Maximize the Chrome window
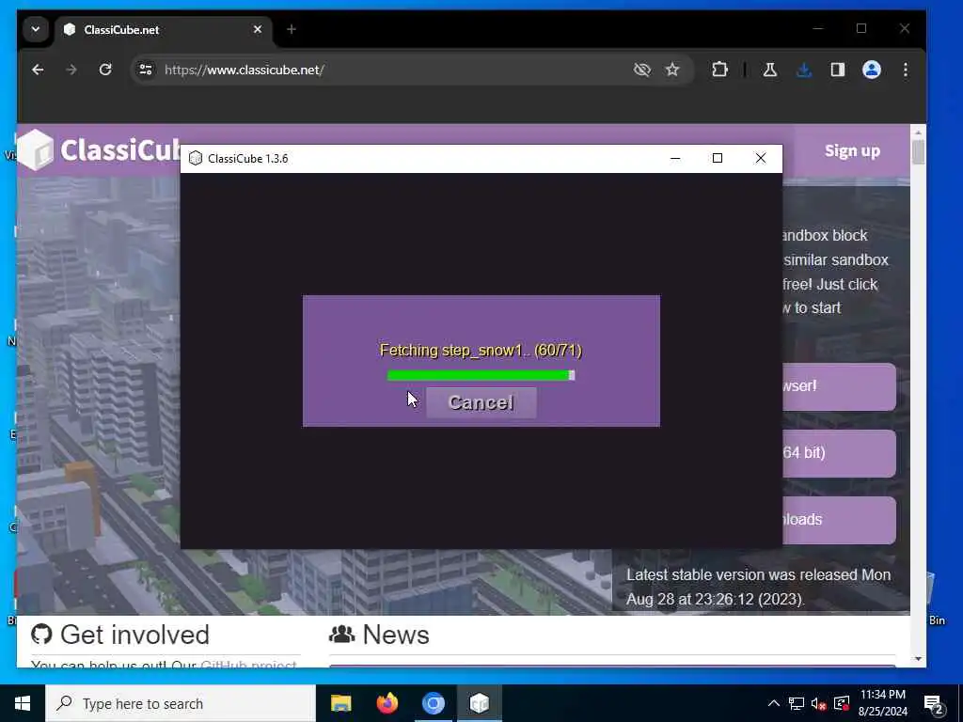Image resolution: width=963 pixels, height=722 pixels. point(861,28)
